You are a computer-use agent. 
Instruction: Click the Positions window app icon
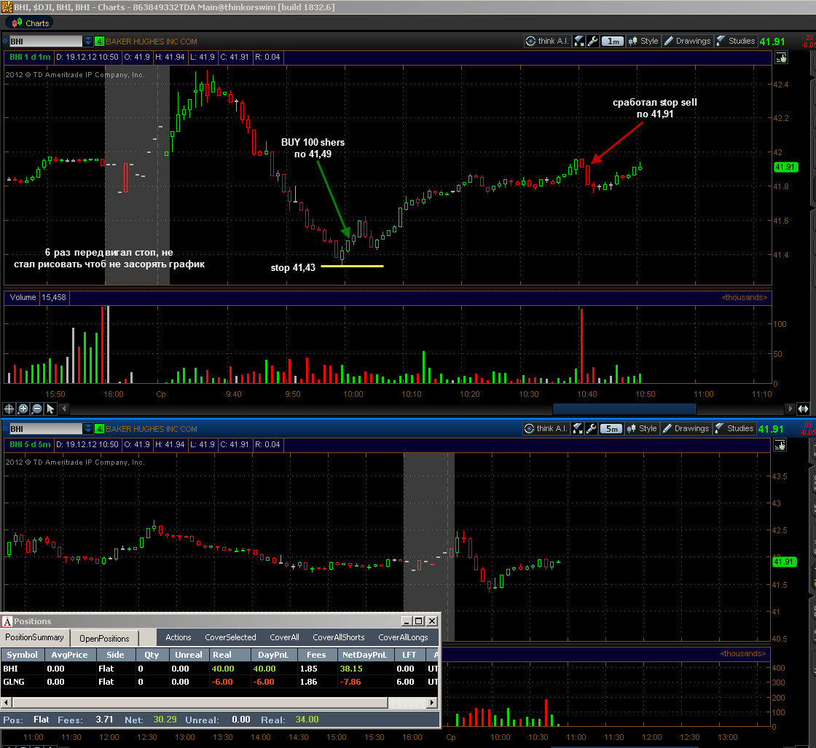tap(7, 621)
